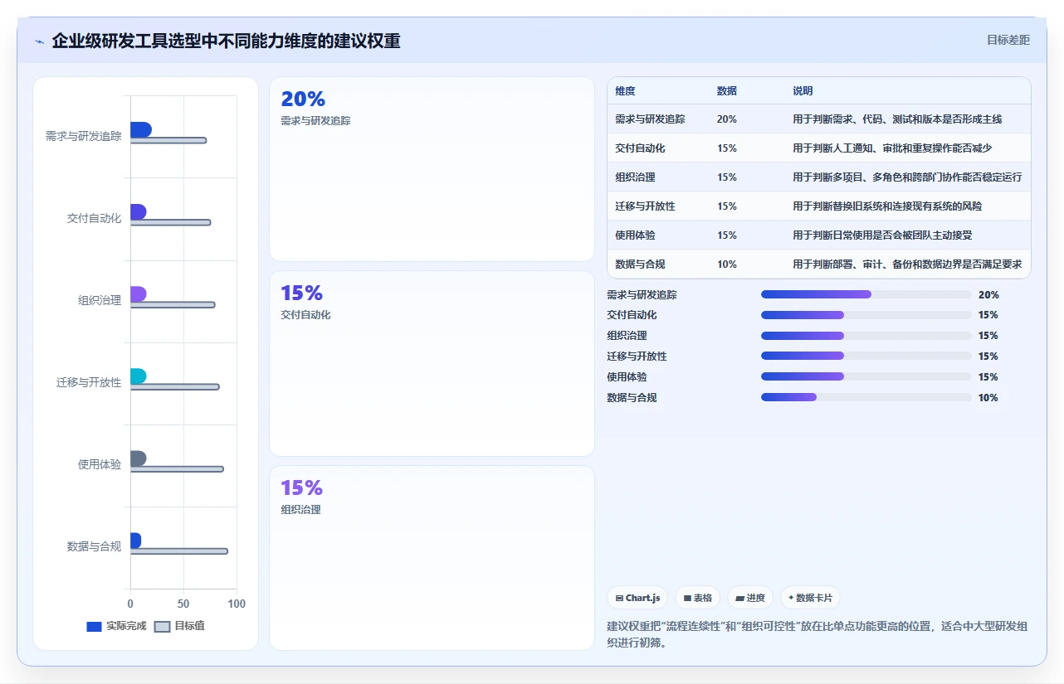
Task: Click the cyan 迁移与开放性 actual bar in the chart
Action: pos(138,376)
